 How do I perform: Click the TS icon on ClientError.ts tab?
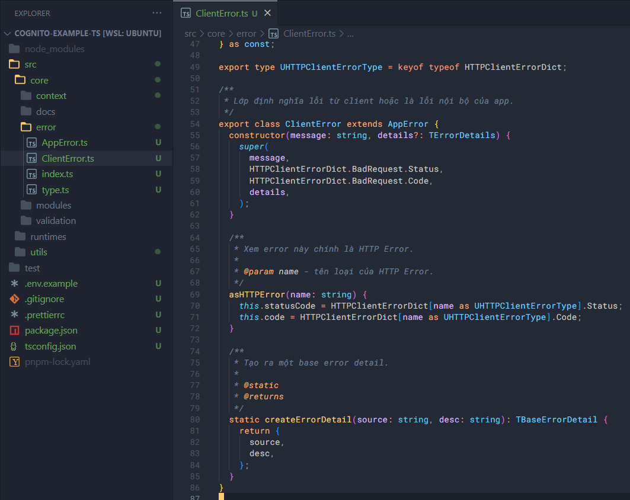point(186,13)
